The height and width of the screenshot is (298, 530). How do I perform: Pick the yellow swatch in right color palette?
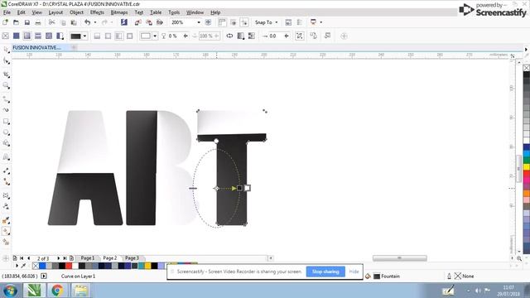(527, 167)
